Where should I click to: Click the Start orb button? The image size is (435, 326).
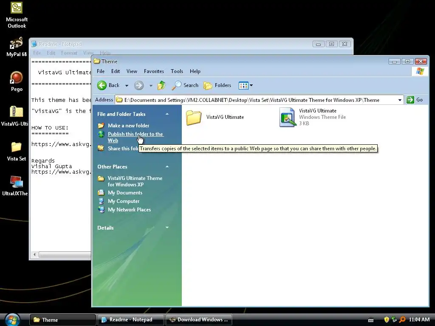coord(12,320)
